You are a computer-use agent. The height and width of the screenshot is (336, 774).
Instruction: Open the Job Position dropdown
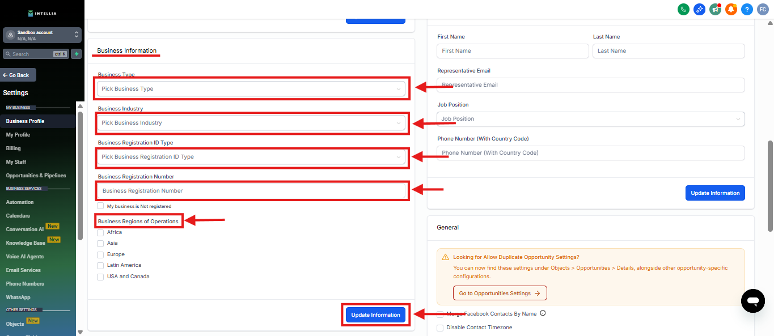(590, 119)
